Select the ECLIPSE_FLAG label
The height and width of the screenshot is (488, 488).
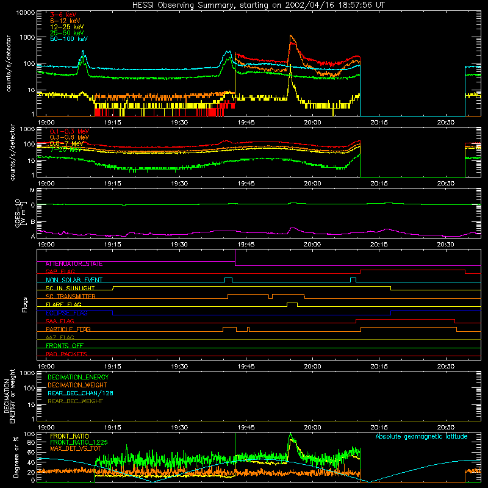[66, 313]
